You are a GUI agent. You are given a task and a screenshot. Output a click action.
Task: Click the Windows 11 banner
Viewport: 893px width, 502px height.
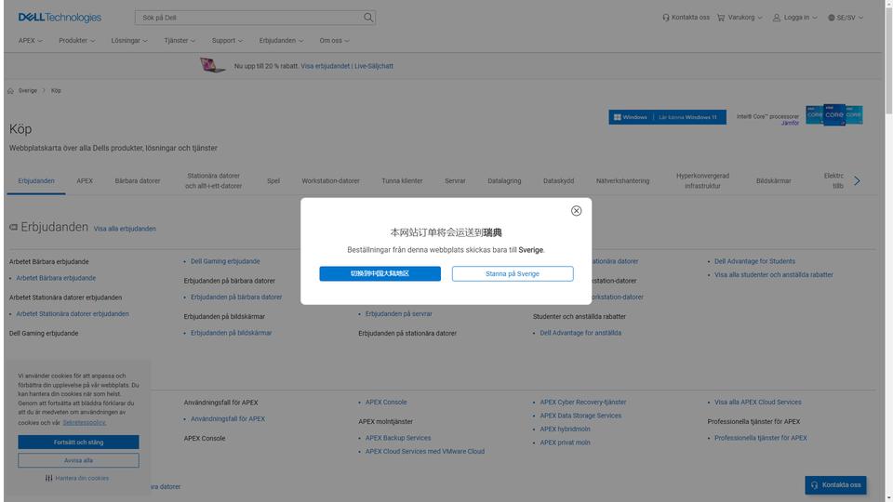[667, 117]
